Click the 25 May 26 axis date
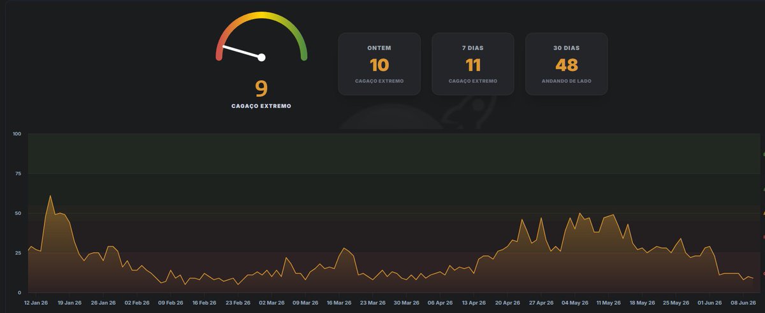 (x=676, y=303)
